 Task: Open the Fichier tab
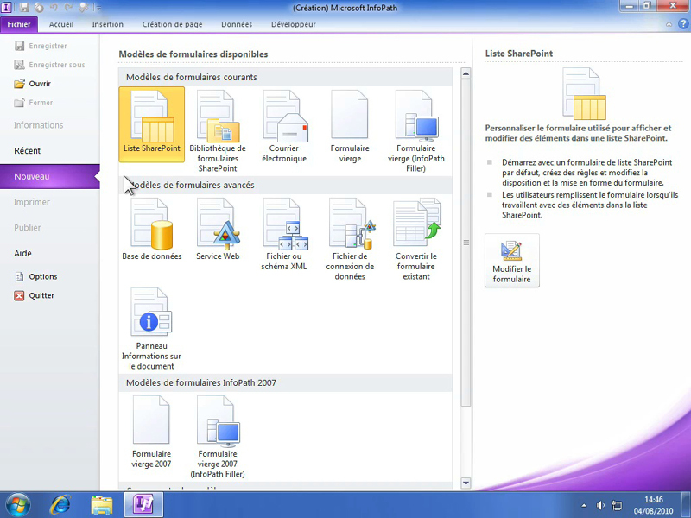tap(19, 24)
